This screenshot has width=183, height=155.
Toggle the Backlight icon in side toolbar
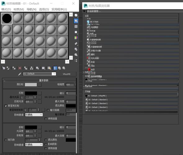[76, 21]
